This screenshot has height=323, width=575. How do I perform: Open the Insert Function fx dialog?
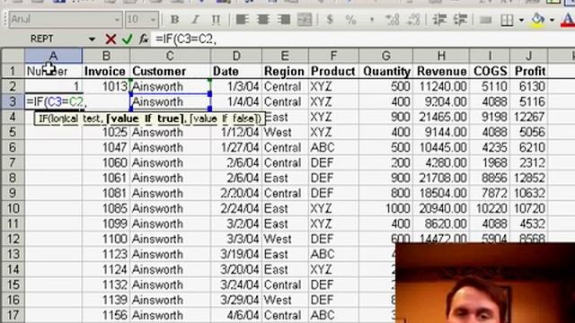[x=144, y=39]
